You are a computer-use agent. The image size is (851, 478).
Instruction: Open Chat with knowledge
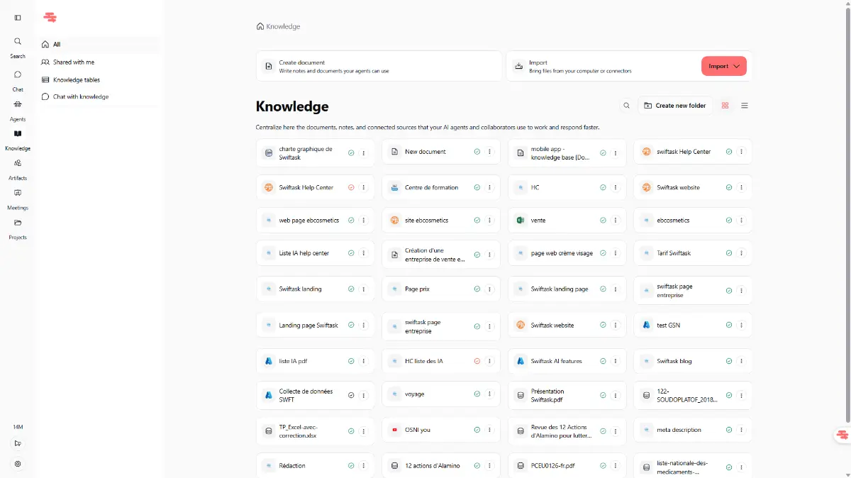click(x=99, y=96)
